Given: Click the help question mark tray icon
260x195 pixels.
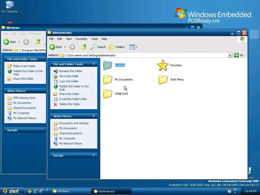Looking at the screenshot, I should [x=229, y=191].
